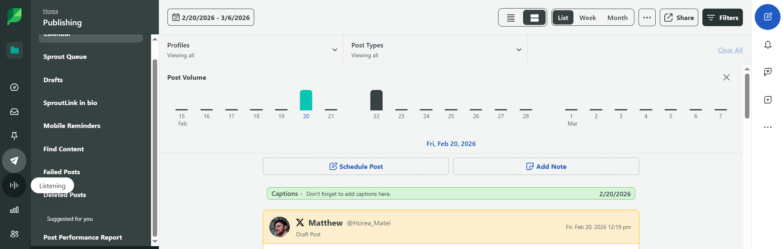Click Matthew name on the draft post
Image resolution: width=783 pixels, height=249 pixels.
pos(325,223)
